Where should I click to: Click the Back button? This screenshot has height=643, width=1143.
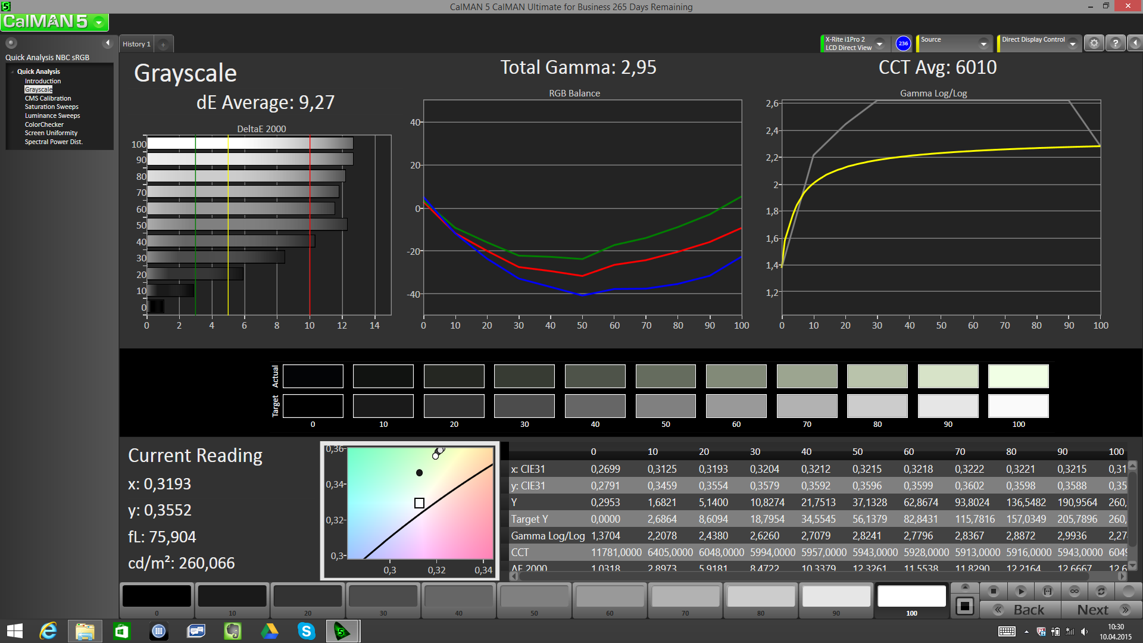pos(1022,610)
